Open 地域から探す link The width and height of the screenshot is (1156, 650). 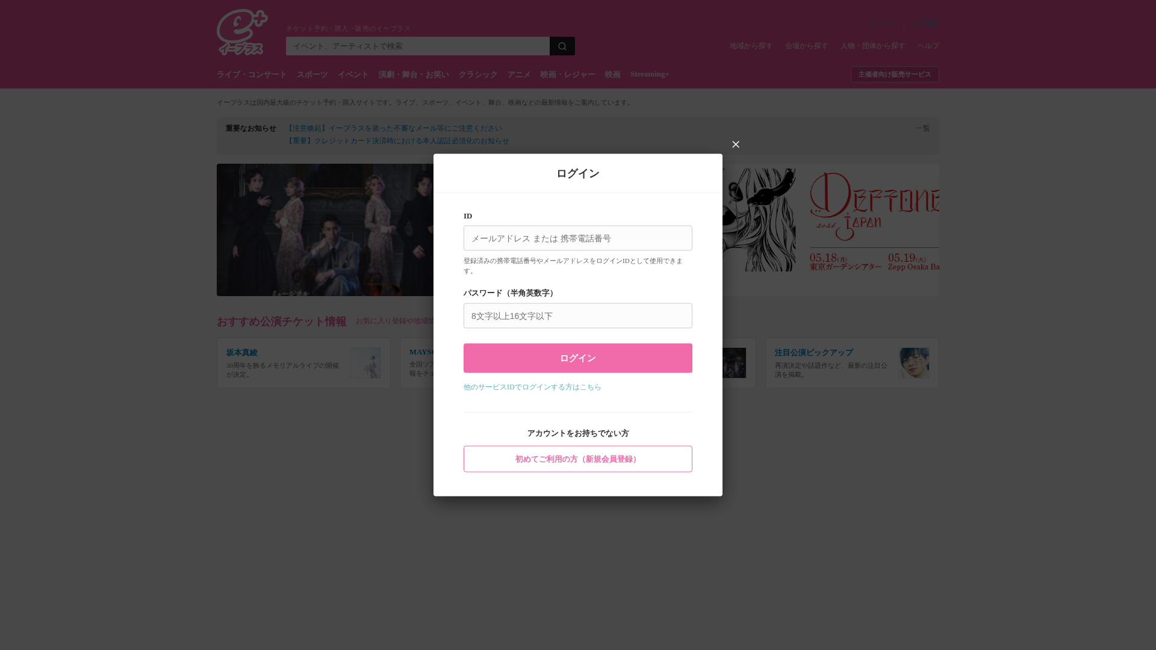(751, 46)
